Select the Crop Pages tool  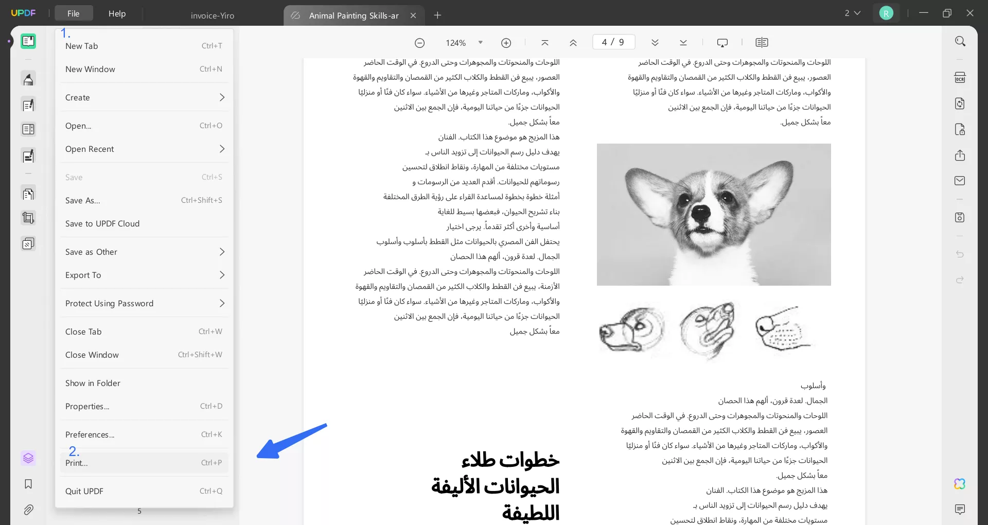pyautogui.click(x=28, y=217)
